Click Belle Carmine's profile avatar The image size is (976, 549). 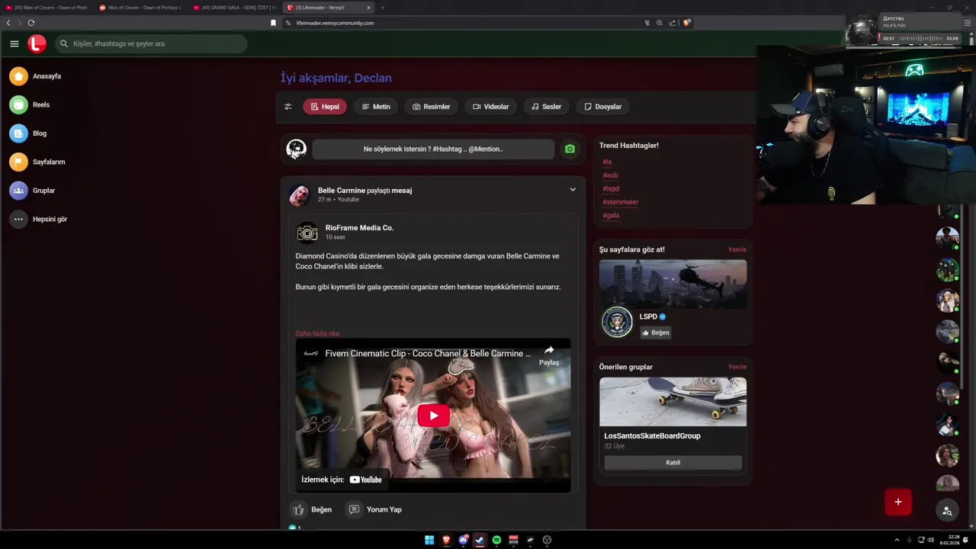tap(299, 195)
